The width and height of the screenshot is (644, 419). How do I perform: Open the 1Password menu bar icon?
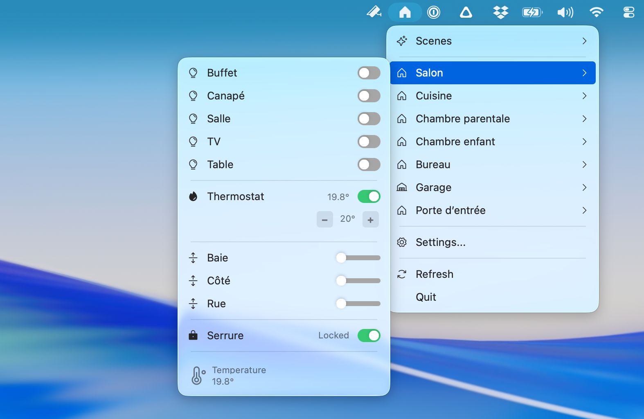click(x=433, y=12)
